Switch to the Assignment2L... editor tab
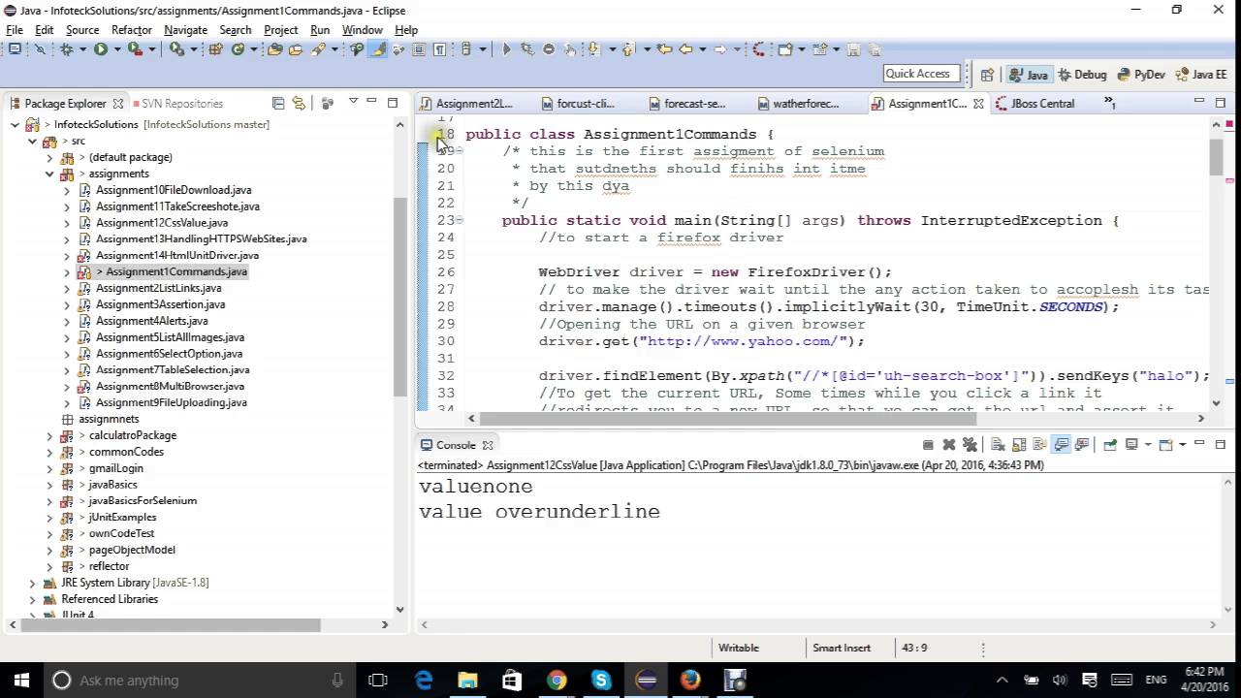1241x698 pixels. click(465, 104)
